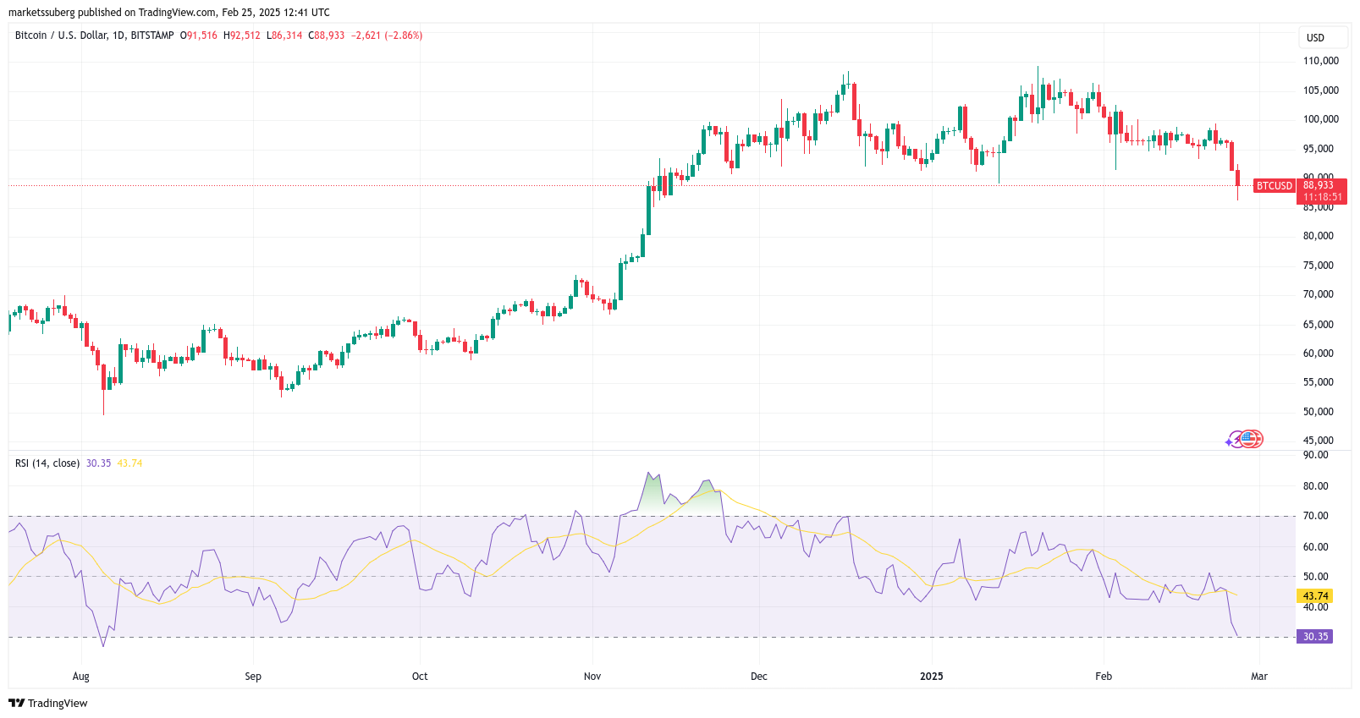The width and height of the screenshot is (1360, 718).
Task: Click the Aug label on time axis
Action: tap(80, 677)
